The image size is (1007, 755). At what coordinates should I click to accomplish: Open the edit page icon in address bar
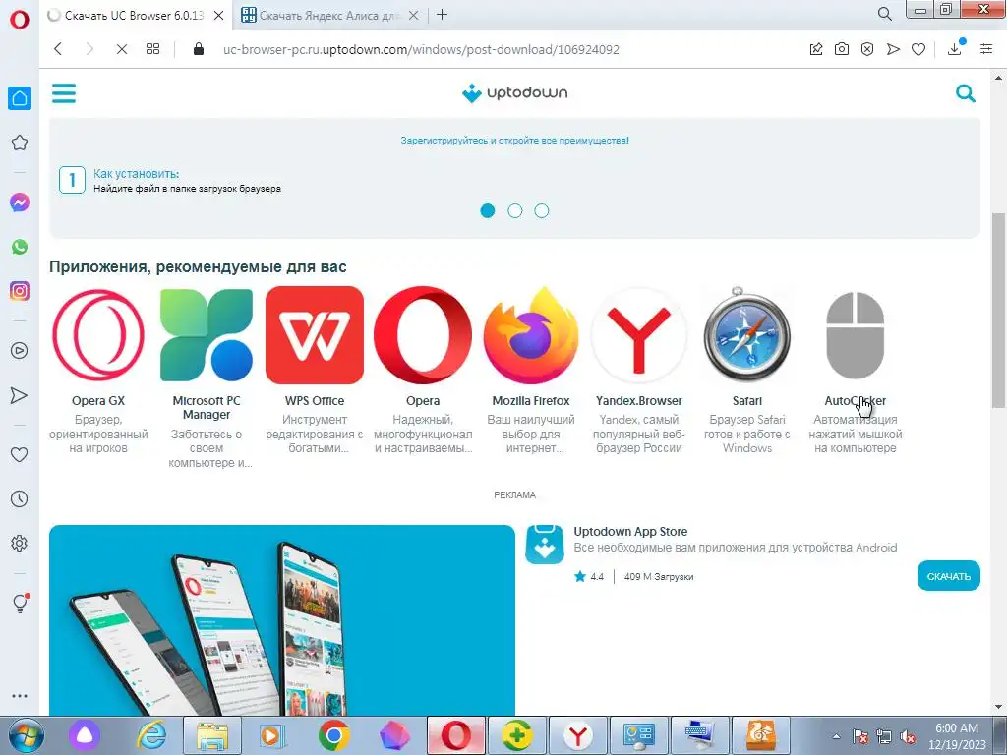point(815,49)
